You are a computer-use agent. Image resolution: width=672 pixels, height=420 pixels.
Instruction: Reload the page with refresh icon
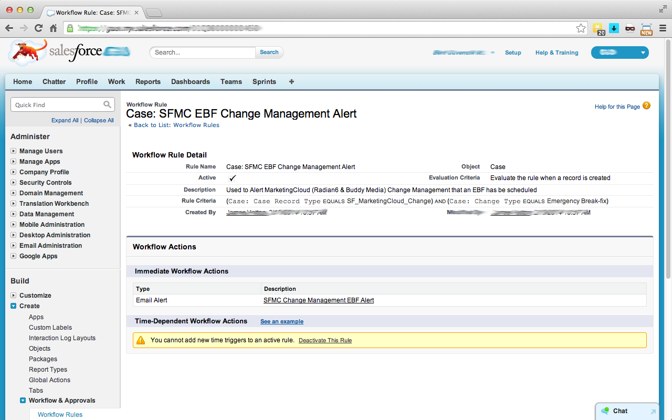[x=38, y=28]
